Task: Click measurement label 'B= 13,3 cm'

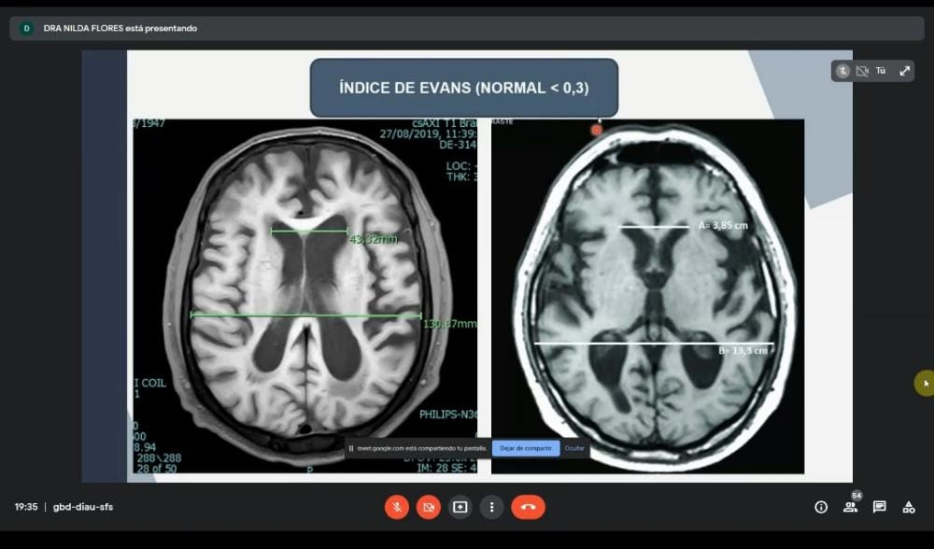Action: coord(743,351)
